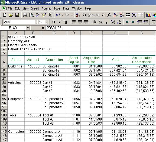The width and height of the screenshot is (156, 142).
Task: Sort ascending with A-Z icon after fx
Action: point(115,15)
